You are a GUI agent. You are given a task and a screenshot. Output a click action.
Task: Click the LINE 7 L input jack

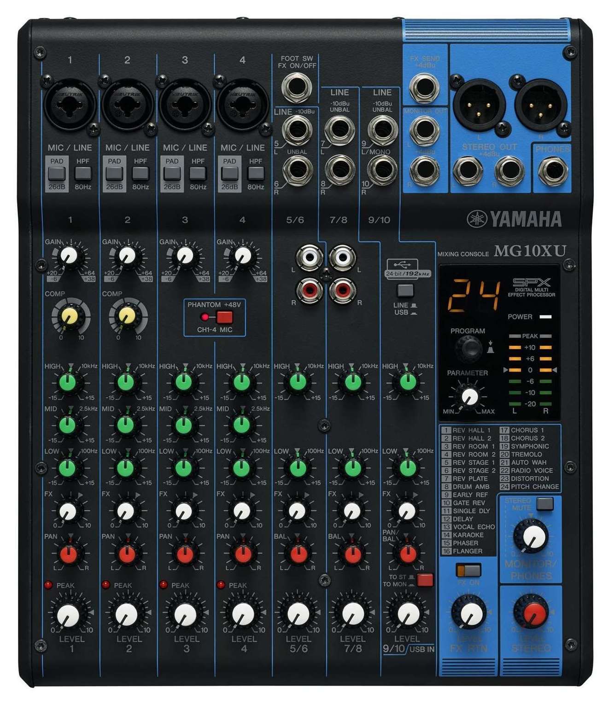(x=340, y=130)
